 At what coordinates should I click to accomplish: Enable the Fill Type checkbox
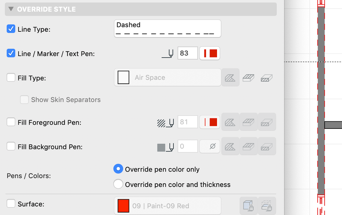[x=11, y=78]
